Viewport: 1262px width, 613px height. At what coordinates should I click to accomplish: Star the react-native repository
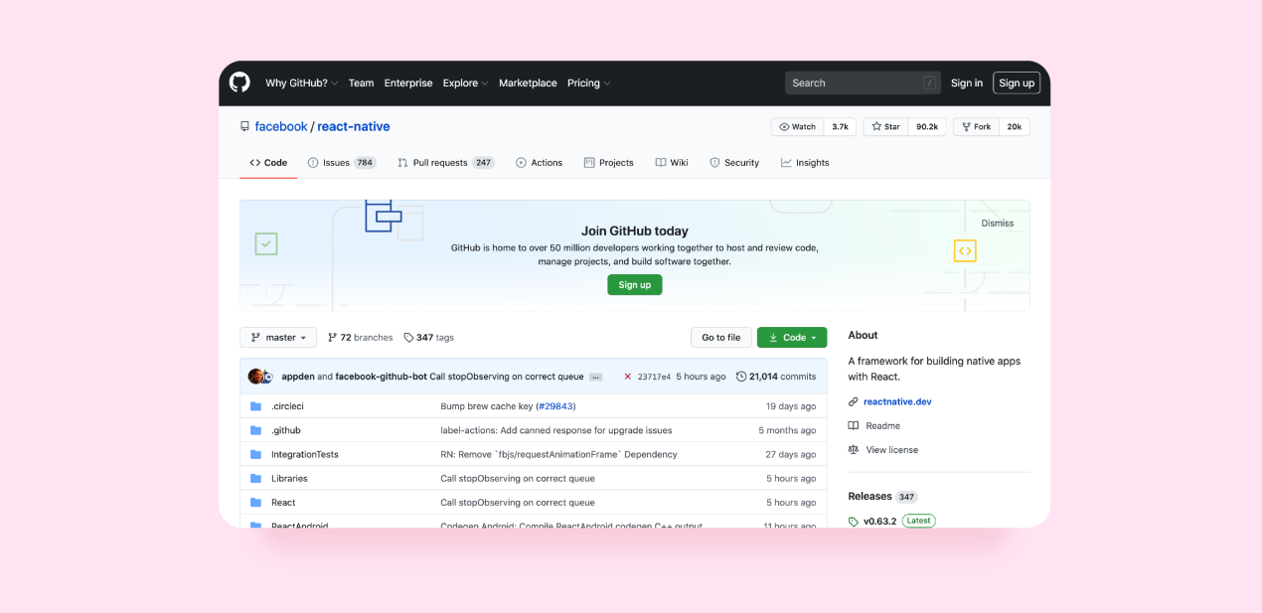885,127
